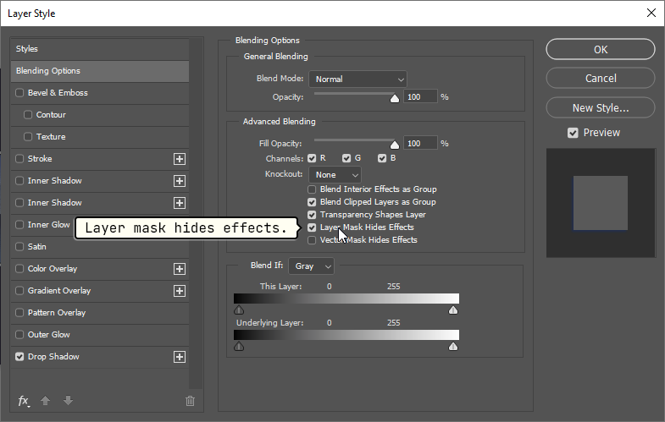Click the New Style... button
This screenshot has width=665, height=422.
coord(600,108)
